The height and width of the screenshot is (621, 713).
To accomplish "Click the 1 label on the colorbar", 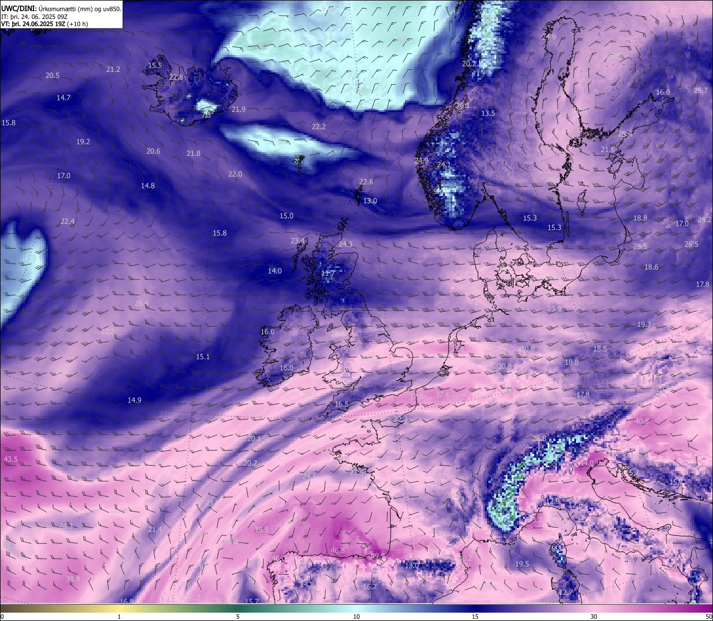I will [119, 617].
